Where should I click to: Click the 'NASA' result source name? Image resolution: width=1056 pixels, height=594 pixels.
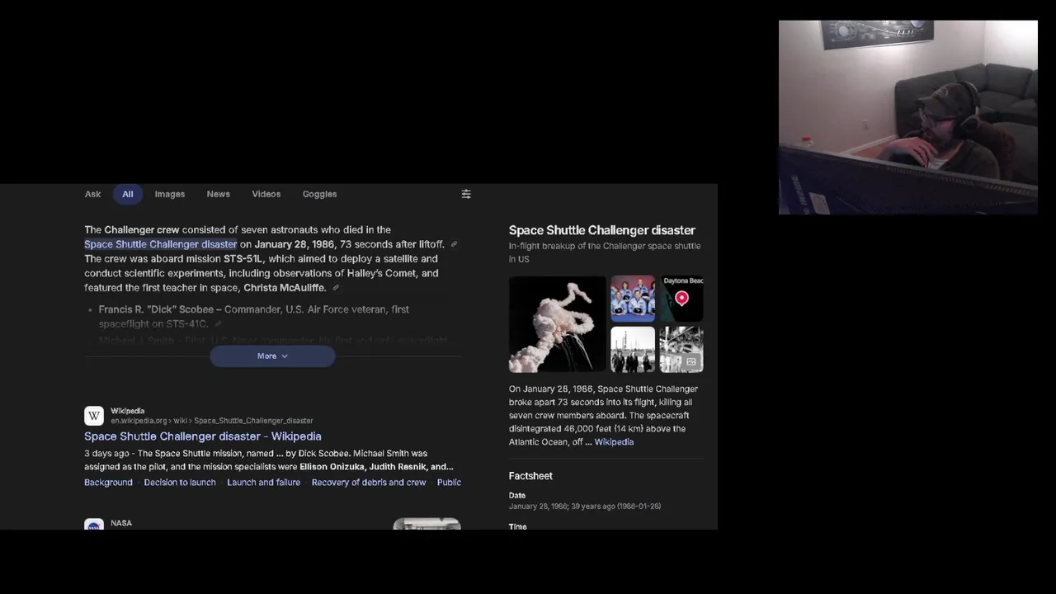(121, 523)
